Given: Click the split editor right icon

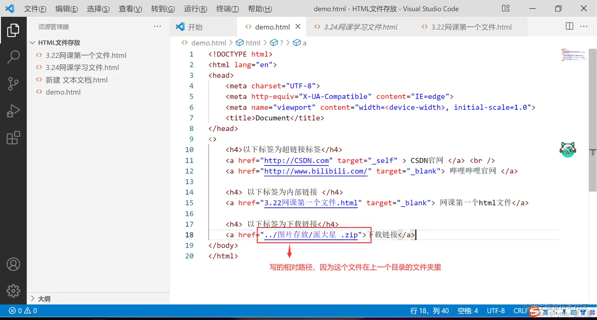Looking at the screenshot, I should tap(569, 26).
